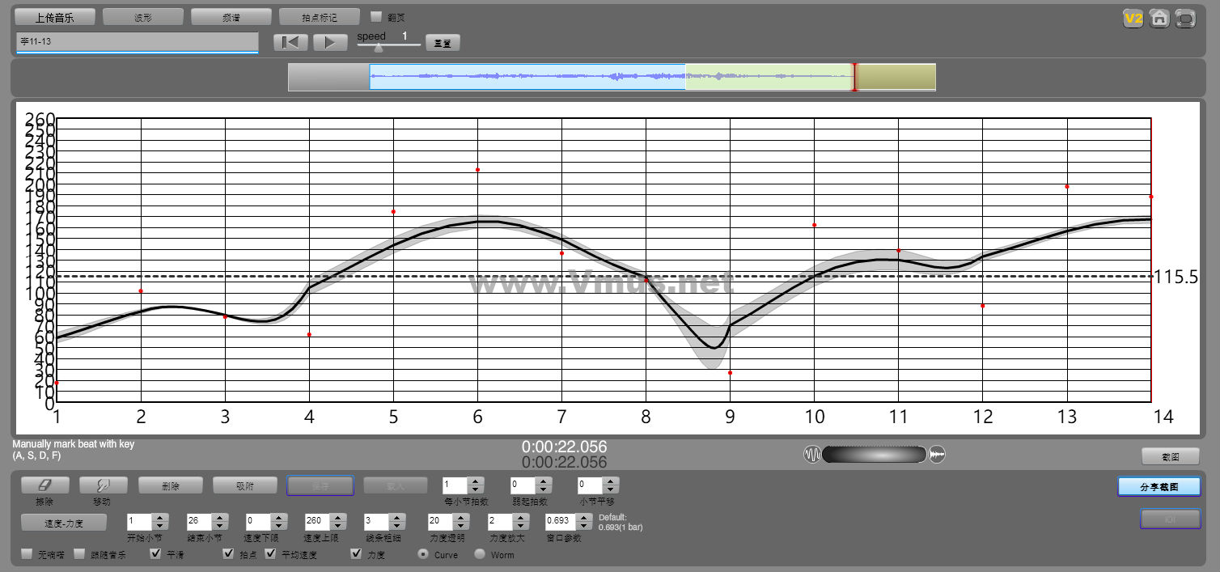
Task: Click the 上传音乐 upload music button
Action: (56, 17)
